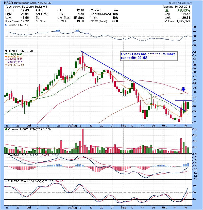Click the HEAR ticker symbol in the header
Image resolution: width=203 pixels, height=210 pixels.
pos(9,3)
